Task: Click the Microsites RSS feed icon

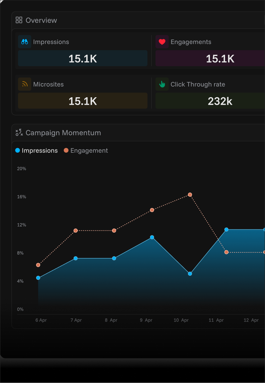Action: click(25, 84)
